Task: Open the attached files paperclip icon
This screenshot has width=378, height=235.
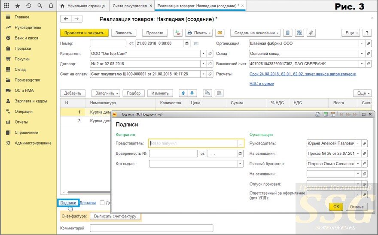Action: (x=311, y=33)
